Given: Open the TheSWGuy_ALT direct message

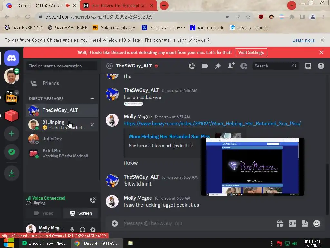Looking at the screenshot, I should point(62,110).
